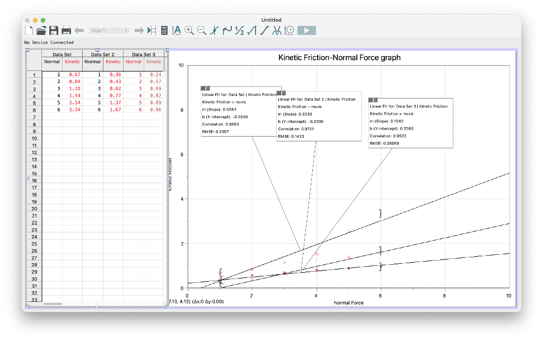The image size is (543, 341).
Task: Save the document with the floppy disk icon
Action: pos(54,30)
